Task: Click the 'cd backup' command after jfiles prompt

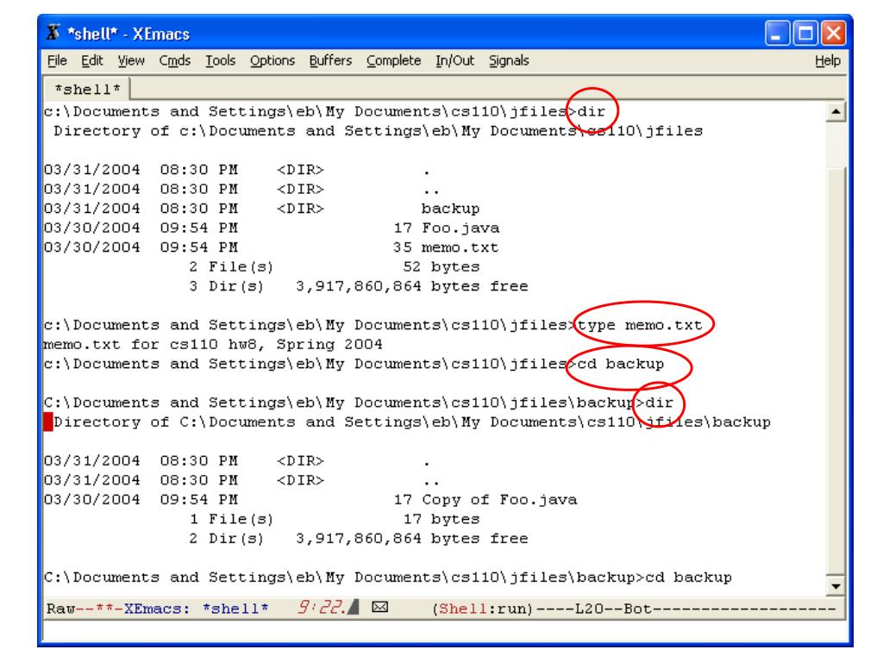Action: pos(621,365)
